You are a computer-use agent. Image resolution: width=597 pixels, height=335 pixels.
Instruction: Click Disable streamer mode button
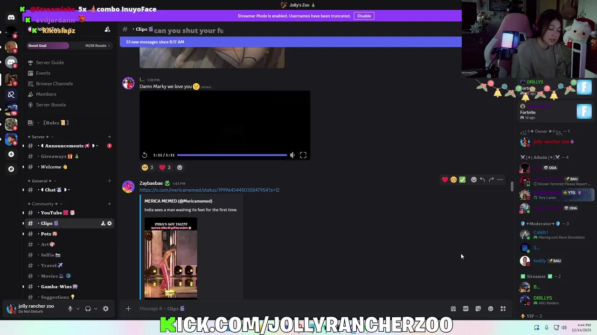click(x=364, y=16)
